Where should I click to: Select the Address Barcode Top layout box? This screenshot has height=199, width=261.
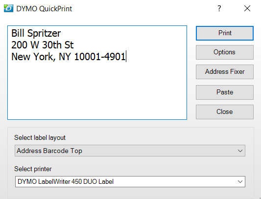[130, 151]
